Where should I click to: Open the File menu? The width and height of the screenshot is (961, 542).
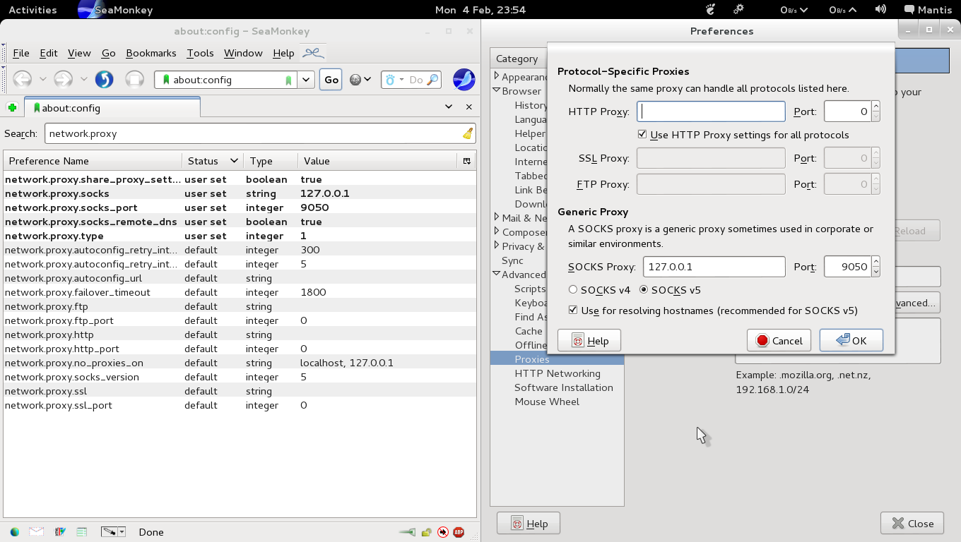point(21,53)
